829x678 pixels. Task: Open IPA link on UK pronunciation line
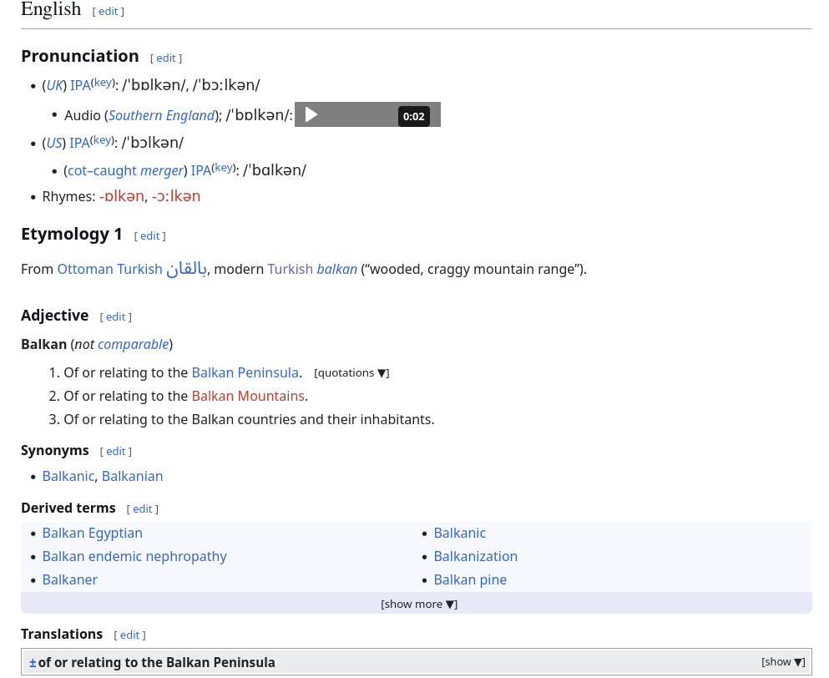pyautogui.click(x=80, y=85)
